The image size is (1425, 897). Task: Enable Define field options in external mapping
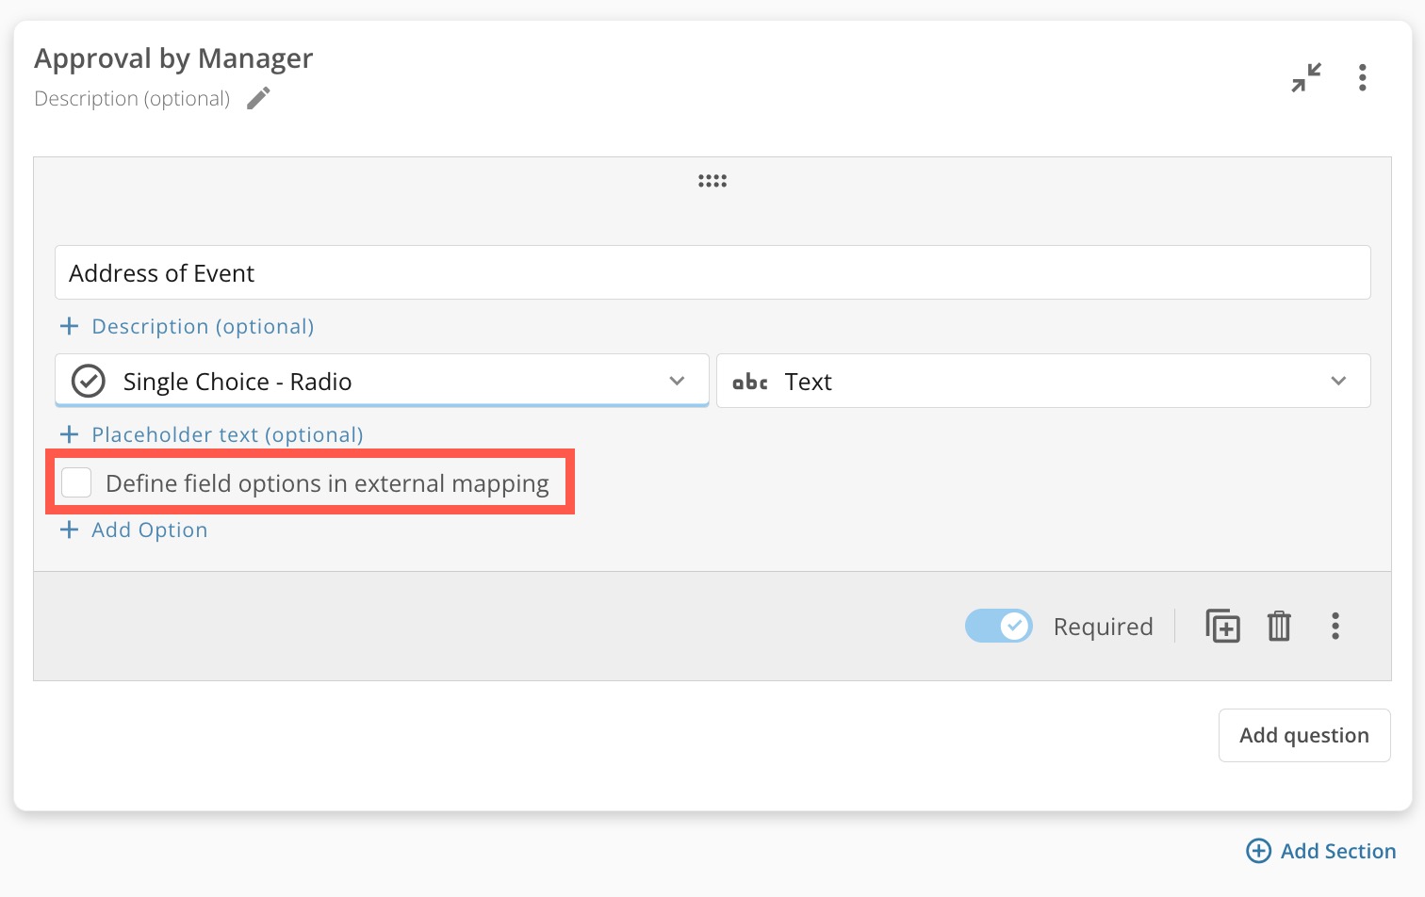(77, 482)
